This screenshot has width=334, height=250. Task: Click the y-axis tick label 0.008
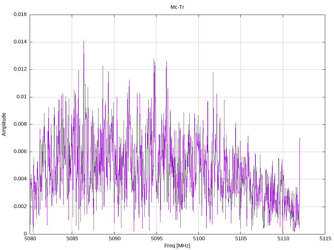[x=20, y=124]
